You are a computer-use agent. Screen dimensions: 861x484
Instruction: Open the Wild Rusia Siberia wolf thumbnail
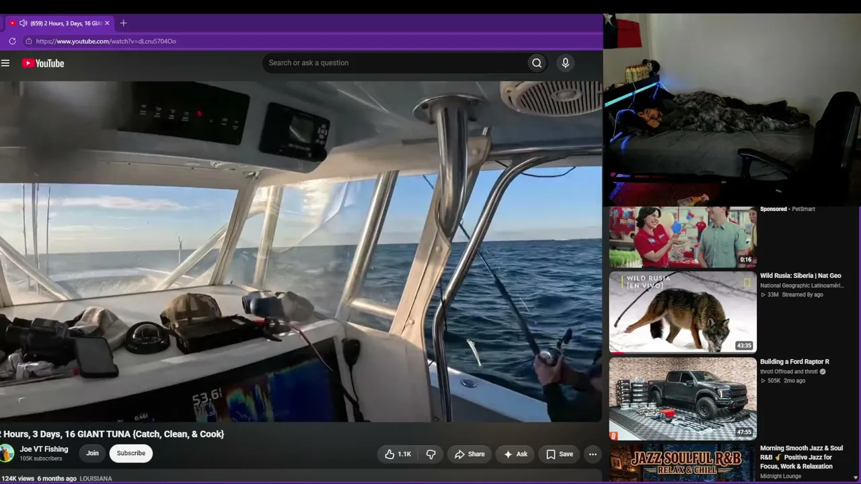click(x=683, y=312)
